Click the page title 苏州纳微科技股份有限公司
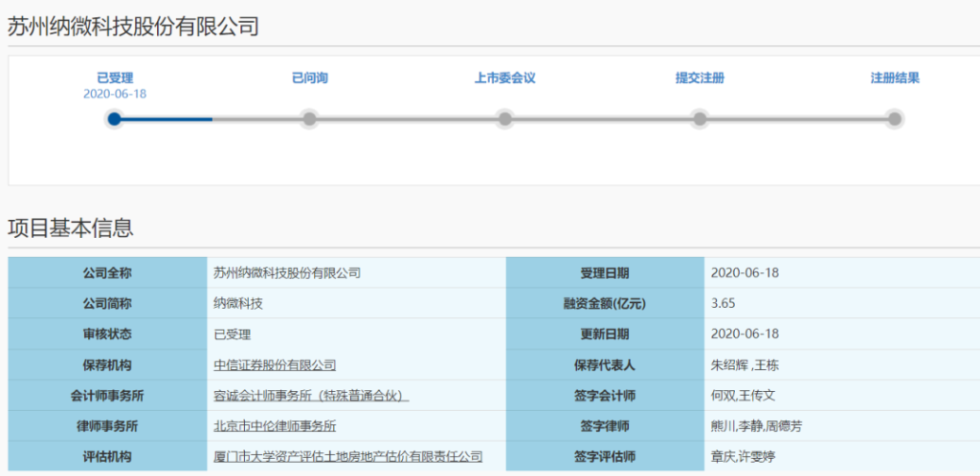Image resolution: width=980 pixels, height=476 pixels. coord(132,27)
